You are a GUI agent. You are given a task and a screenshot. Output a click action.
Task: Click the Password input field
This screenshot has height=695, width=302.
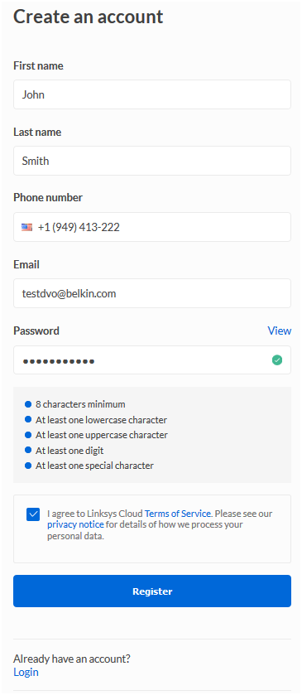click(152, 360)
